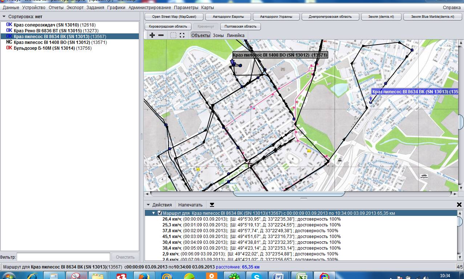This screenshot has height=279, width=464.
Task: Open Skype from the taskbar
Action: click(x=257, y=276)
